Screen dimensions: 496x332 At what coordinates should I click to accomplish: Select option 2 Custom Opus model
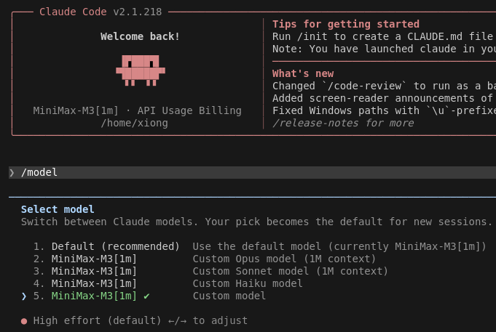[205, 259]
